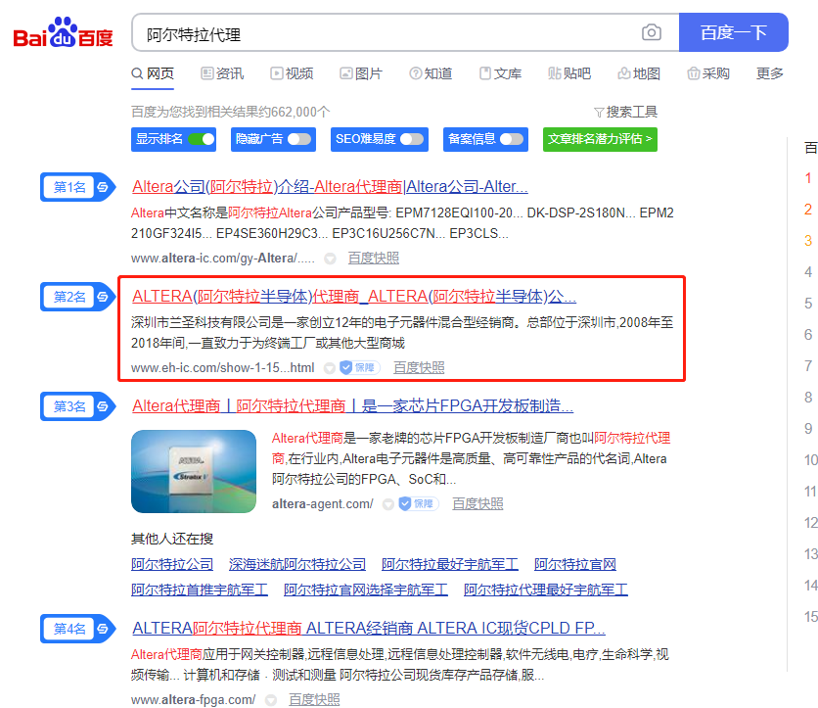
Task: Open second result ALTERA半导体代理商 title link
Action: [x=353, y=296]
